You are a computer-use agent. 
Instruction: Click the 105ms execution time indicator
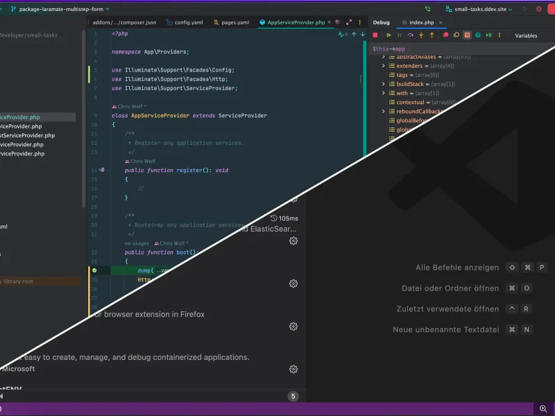[x=284, y=217]
